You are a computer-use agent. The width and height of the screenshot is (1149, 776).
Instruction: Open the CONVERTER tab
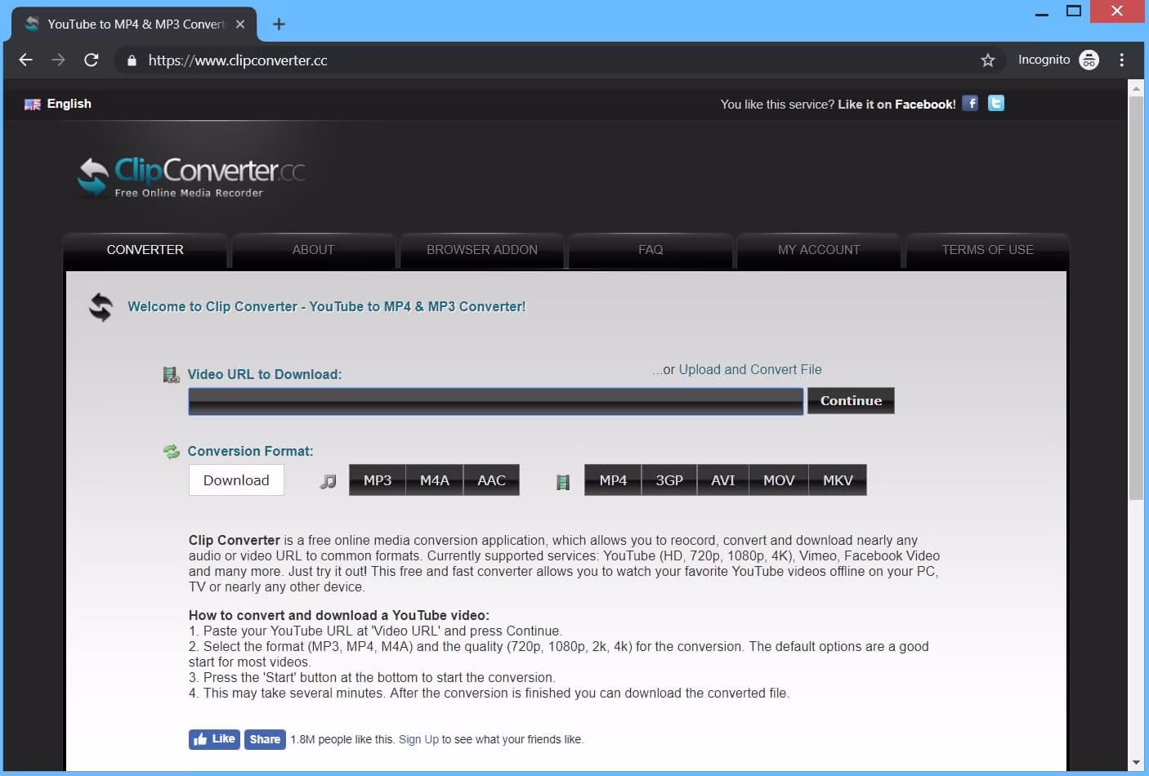[x=145, y=250]
